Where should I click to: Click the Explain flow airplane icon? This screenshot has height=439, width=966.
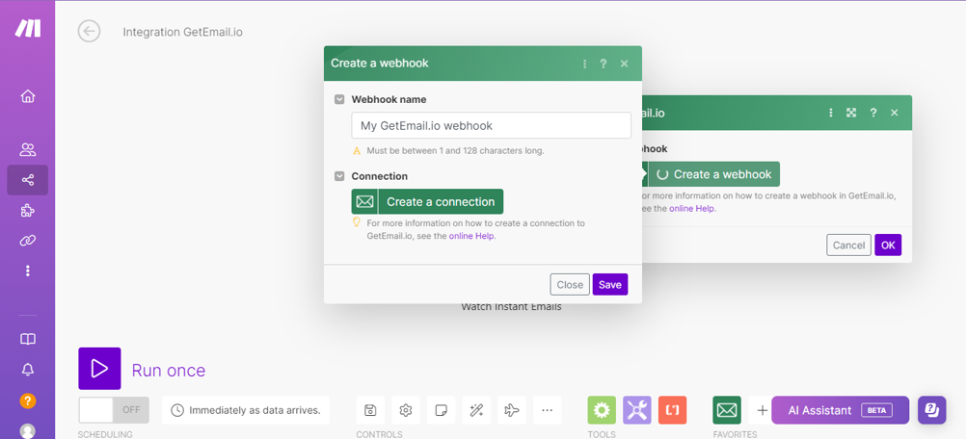[x=512, y=410]
